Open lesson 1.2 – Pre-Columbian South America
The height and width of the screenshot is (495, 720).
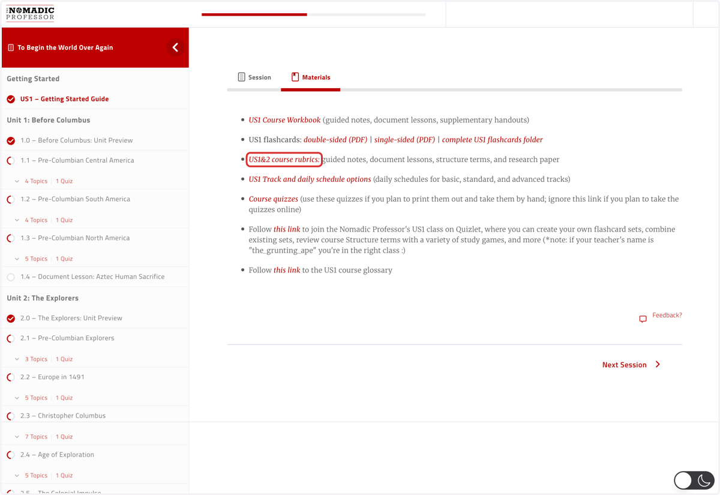click(75, 199)
